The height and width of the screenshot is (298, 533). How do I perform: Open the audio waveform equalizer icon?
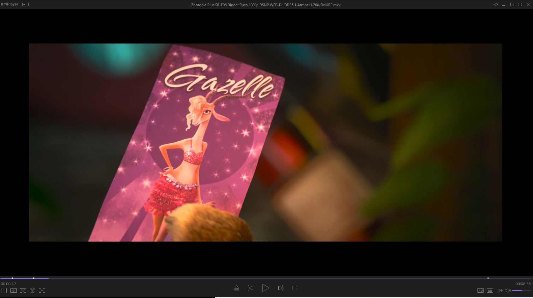click(499, 290)
